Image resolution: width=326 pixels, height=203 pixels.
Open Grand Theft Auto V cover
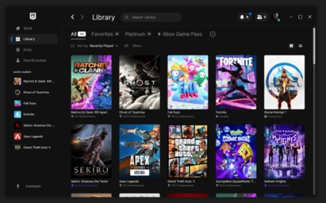pyautogui.click(x=188, y=151)
